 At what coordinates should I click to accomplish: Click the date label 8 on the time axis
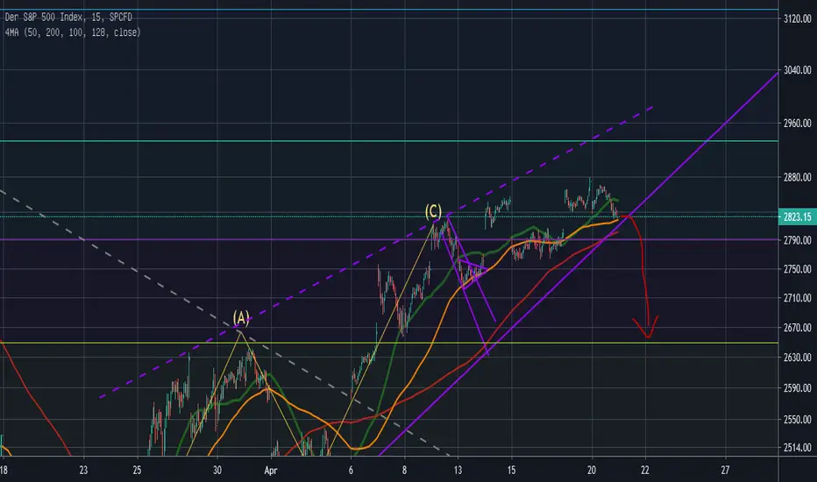(x=404, y=470)
